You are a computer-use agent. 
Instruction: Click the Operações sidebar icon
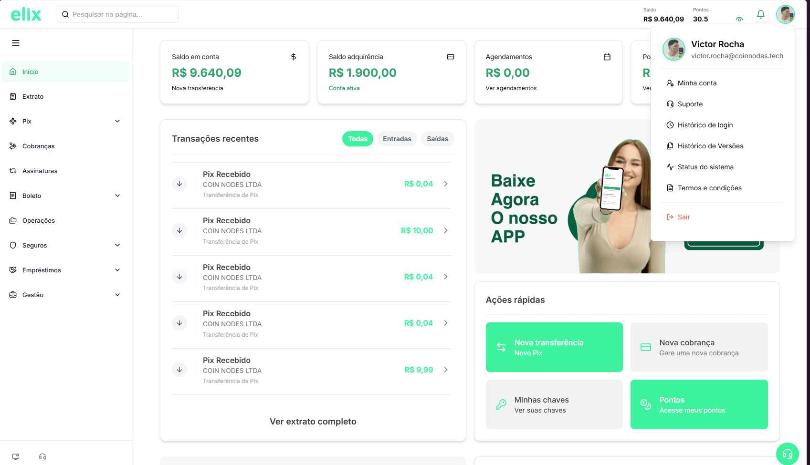13,220
